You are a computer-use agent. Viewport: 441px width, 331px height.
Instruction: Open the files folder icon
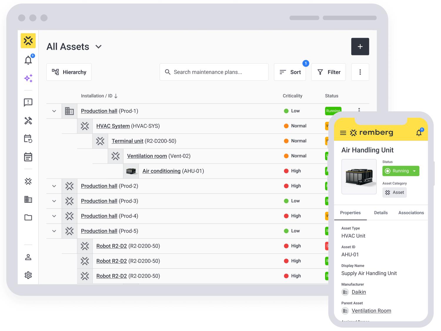[x=28, y=217]
